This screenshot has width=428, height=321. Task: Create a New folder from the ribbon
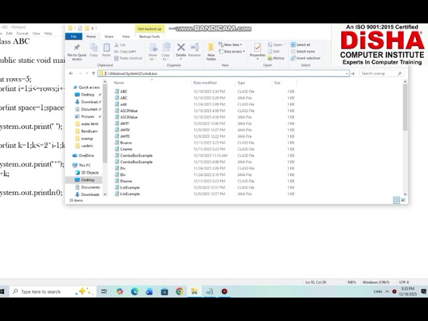coord(211,50)
